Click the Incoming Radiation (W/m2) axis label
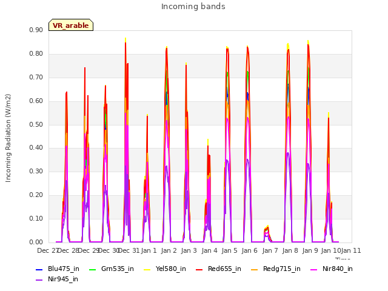 pos(8,138)
